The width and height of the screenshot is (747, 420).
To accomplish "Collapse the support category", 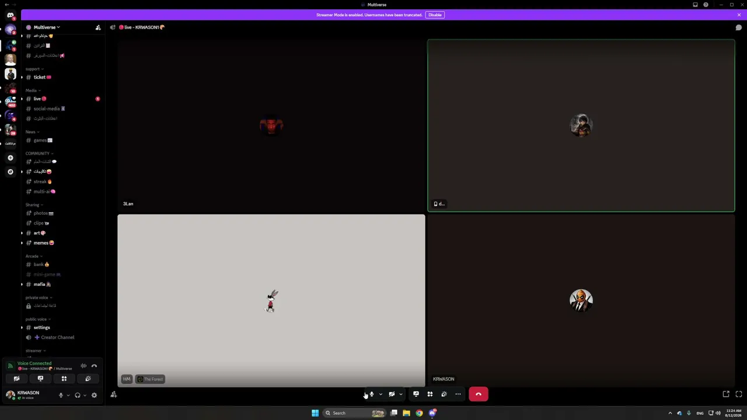I will [34, 69].
